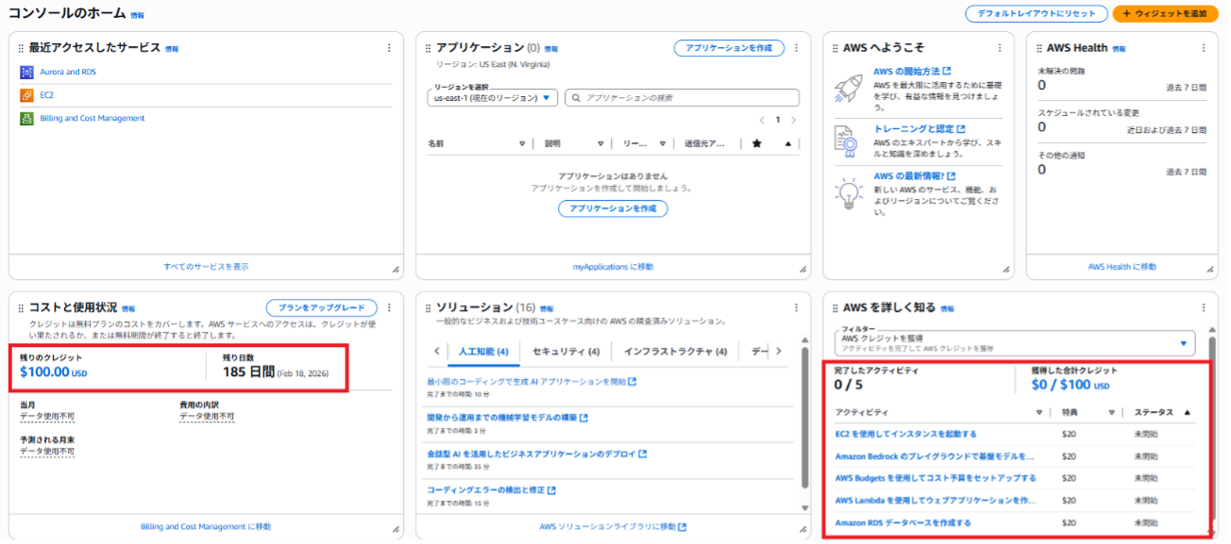Open すべてのサービスを表示 link
Image resolution: width=1231 pixels, height=544 pixels.
point(206,267)
